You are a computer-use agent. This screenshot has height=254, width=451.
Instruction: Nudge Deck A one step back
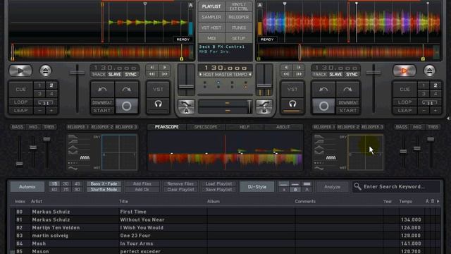[152, 68]
